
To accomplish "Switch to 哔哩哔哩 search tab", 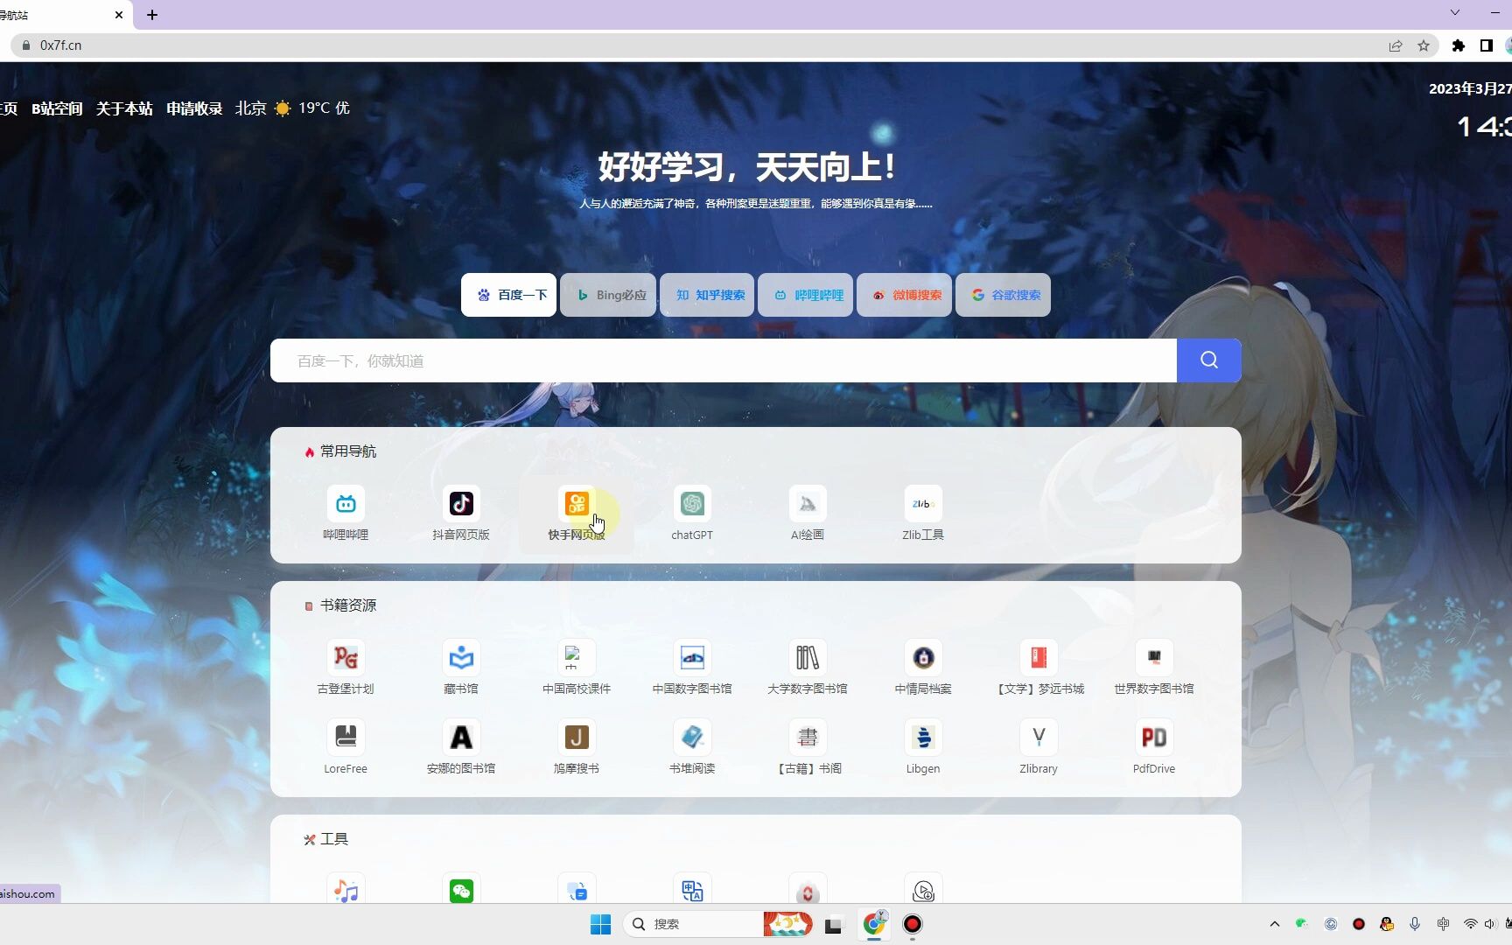I will (x=806, y=295).
